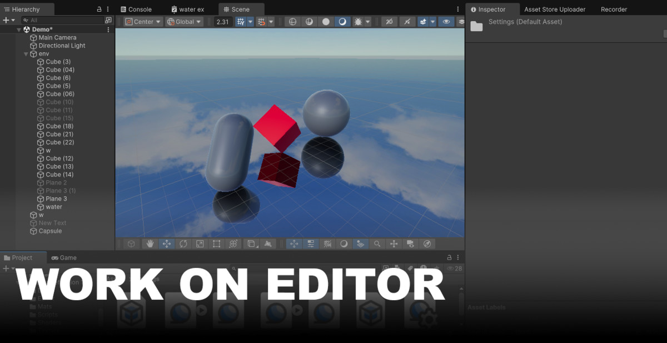This screenshot has height=343, width=667.
Task: Select Directional Light in the Hierarchy
Action: pos(62,46)
